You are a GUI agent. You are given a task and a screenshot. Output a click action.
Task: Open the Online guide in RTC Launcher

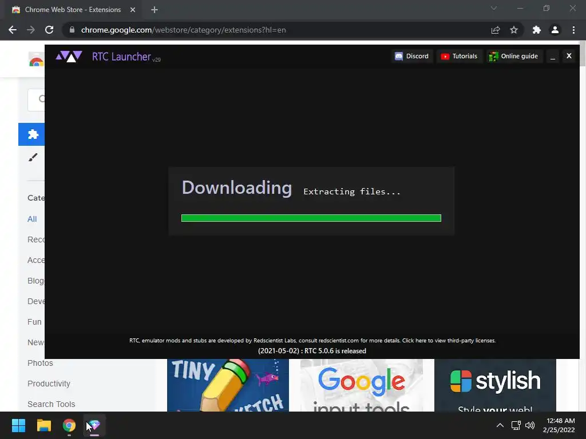click(x=514, y=57)
